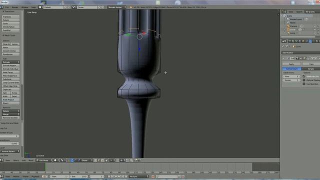Adjust the View subdivisions field
Screen dimensions: 320x180
click(291, 76)
